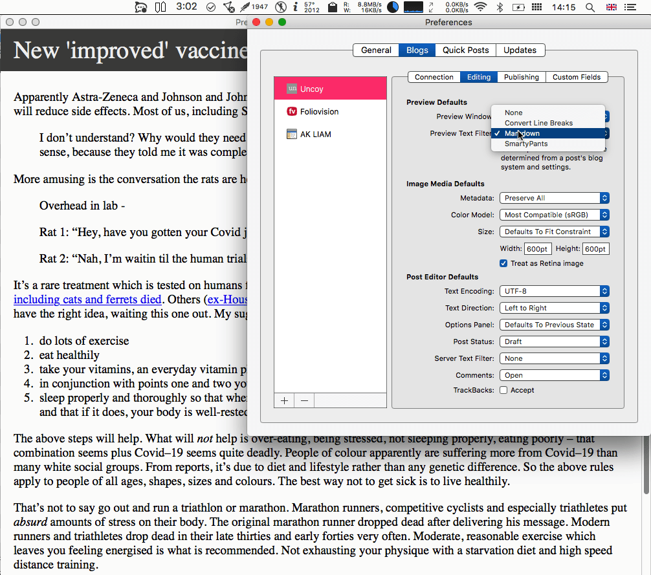Open the Text Direction dropdown
This screenshot has width=651, height=575.
[555, 308]
